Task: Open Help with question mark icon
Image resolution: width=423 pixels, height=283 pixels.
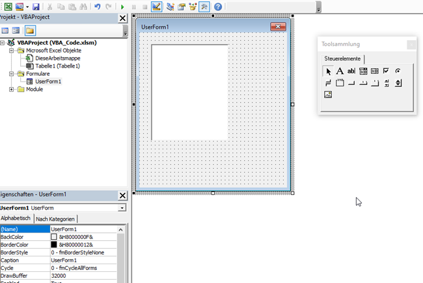Action: tap(218, 6)
